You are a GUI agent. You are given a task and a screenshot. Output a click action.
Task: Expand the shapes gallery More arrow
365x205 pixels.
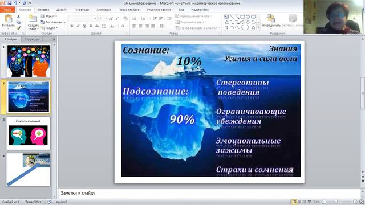(x=258, y=27)
